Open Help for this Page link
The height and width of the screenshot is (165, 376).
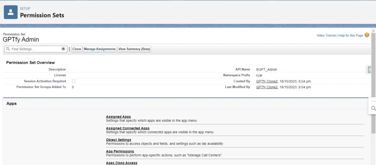[350, 35]
